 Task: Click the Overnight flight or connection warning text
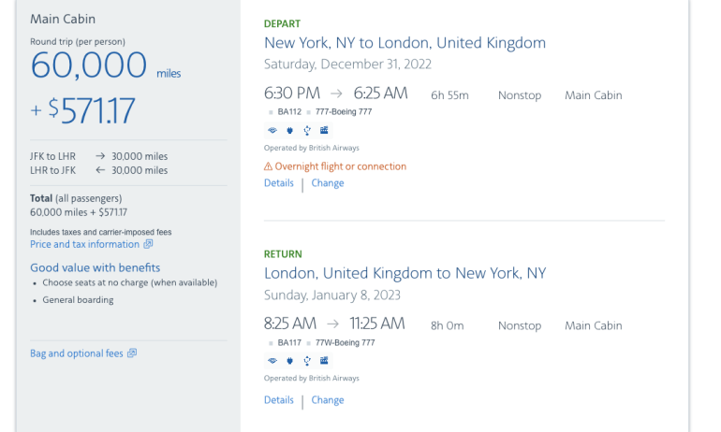pyautogui.click(x=341, y=166)
